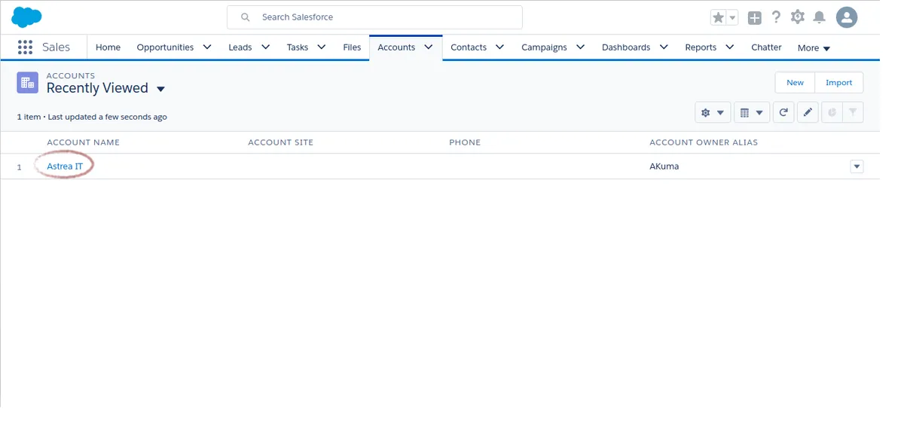
Task: Open the Opportunities tab
Action: tap(165, 47)
